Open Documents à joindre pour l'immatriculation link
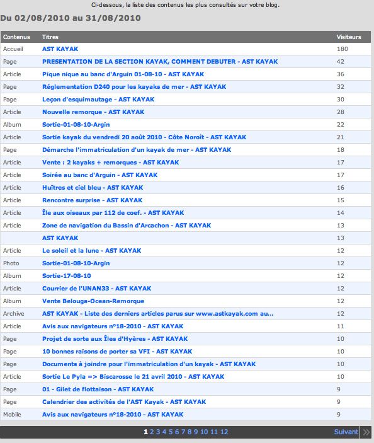This screenshot has width=374, height=443. tap(149, 364)
